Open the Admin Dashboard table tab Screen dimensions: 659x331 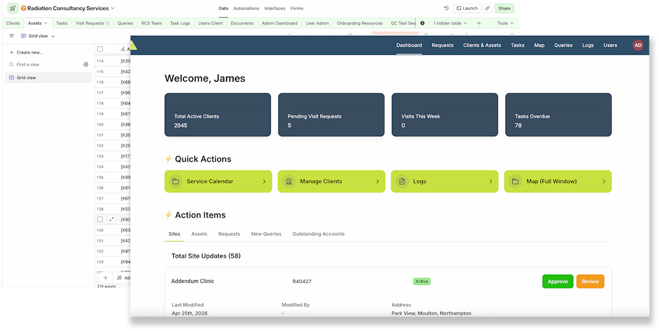pos(280,23)
